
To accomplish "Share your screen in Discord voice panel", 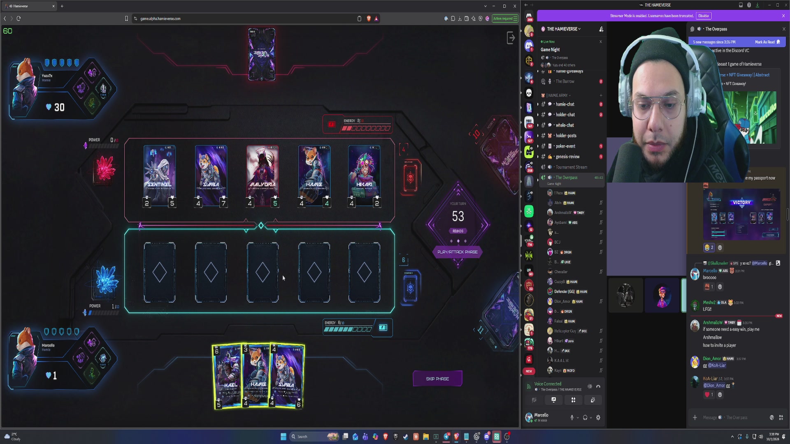I will click(553, 400).
